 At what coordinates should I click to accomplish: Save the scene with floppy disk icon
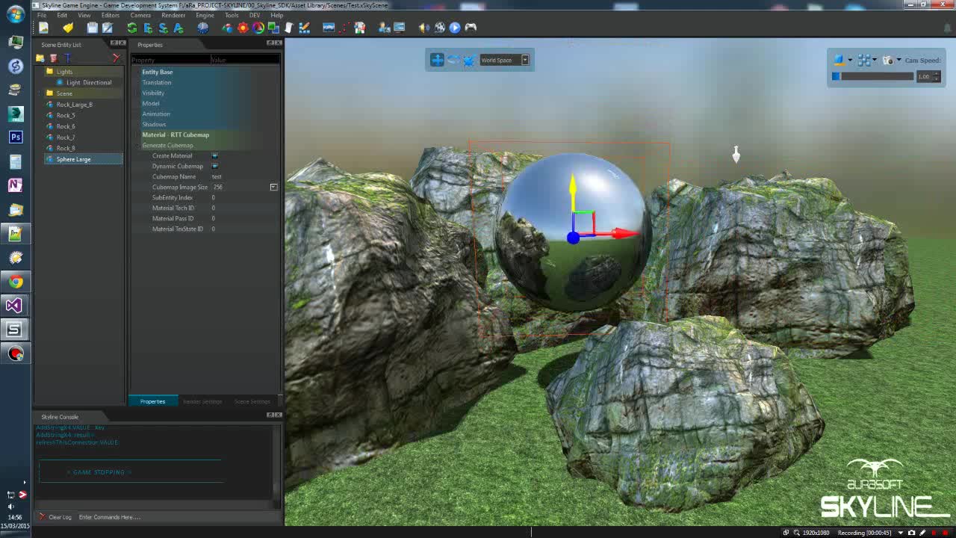coord(92,28)
